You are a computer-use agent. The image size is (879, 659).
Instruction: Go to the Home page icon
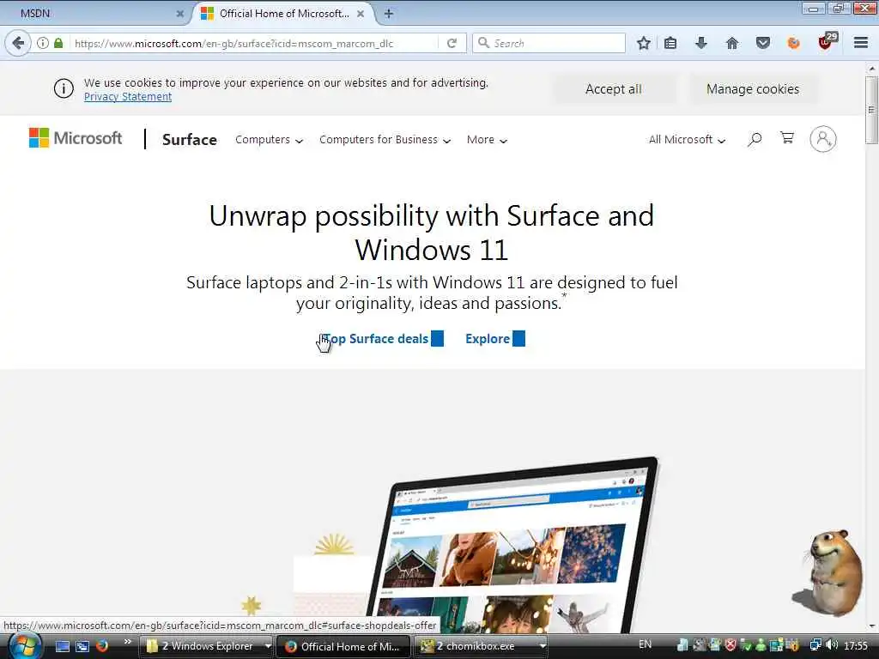(x=732, y=43)
